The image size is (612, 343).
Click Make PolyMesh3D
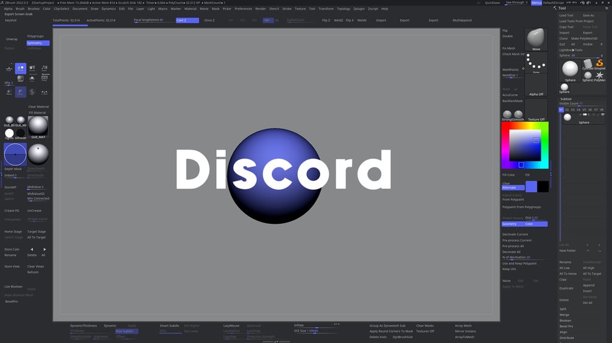[584, 38]
